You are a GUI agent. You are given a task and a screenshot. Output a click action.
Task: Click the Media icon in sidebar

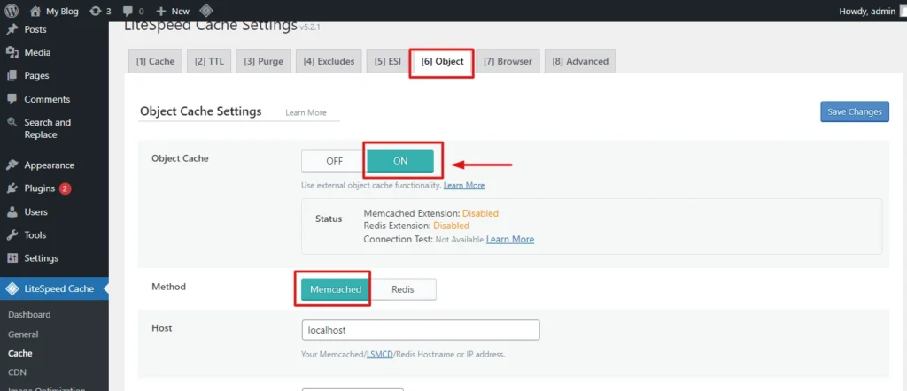tap(12, 52)
